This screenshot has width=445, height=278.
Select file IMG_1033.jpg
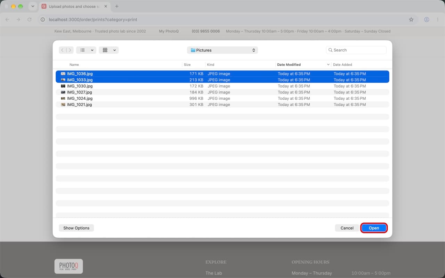222,80
